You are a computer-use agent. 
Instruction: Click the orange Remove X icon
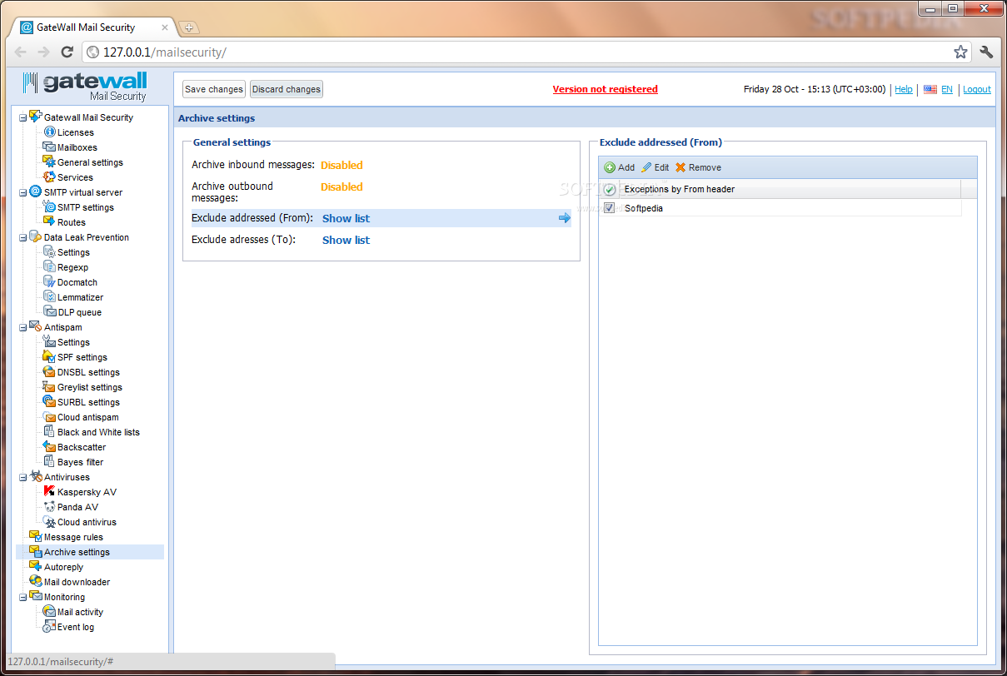tap(680, 167)
